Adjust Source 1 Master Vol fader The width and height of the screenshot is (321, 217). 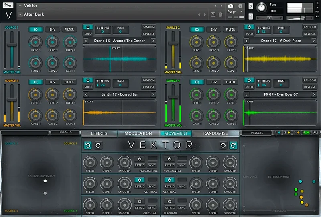pos(12,45)
